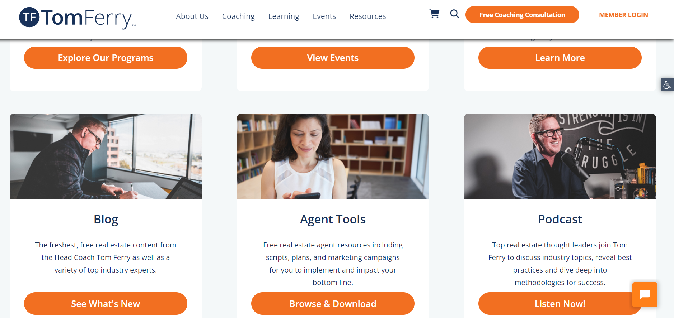Expand the Learning navigation menu
The height and width of the screenshot is (318, 674).
tap(284, 16)
